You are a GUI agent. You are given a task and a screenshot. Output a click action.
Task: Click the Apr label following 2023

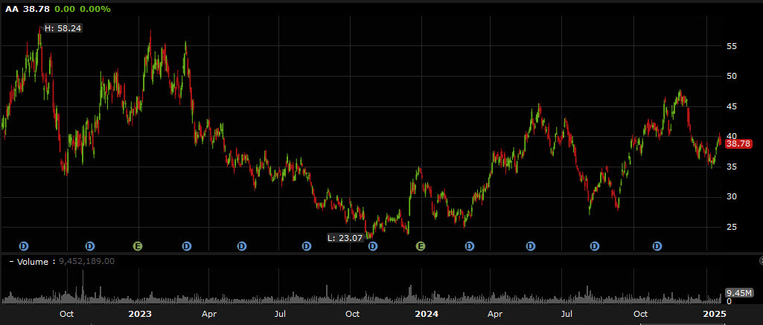click(x=209, y=314)
